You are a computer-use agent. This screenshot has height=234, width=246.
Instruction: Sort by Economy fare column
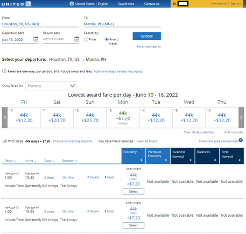pyautogui.click(x=133, y=156)
